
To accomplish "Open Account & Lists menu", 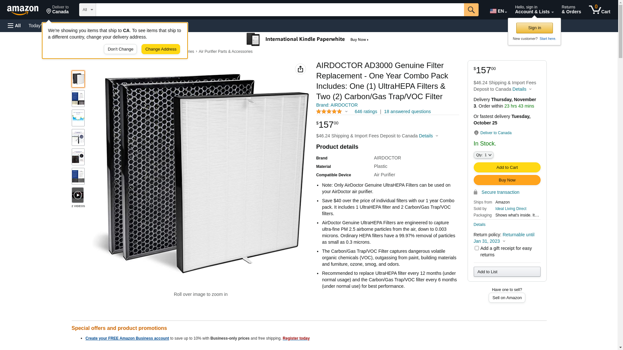I will point(534,10).
